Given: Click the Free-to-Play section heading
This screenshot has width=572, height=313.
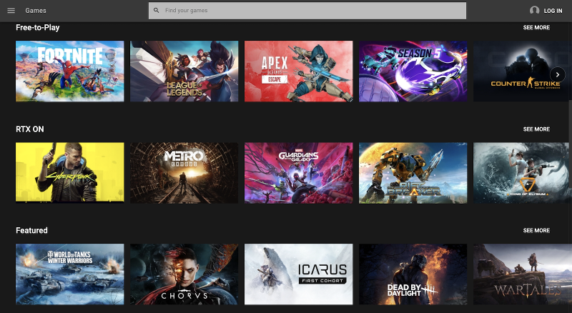Looking at the screenshot, I should [x=38, y=27].
